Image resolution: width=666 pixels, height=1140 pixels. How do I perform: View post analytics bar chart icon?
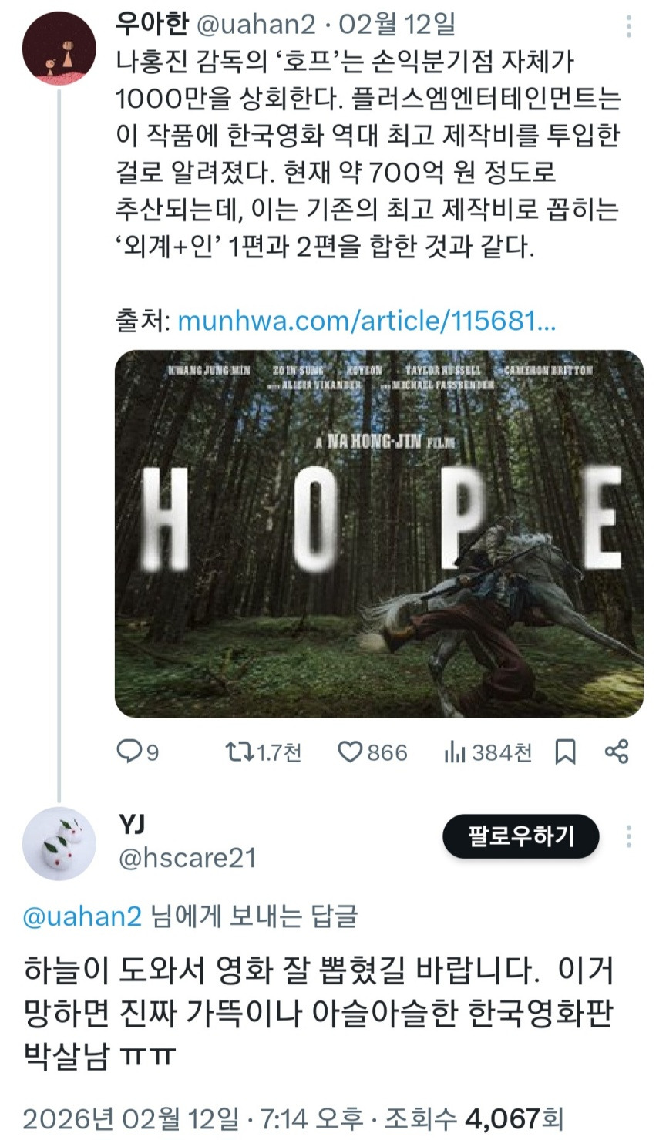click(x=455, y=752)
